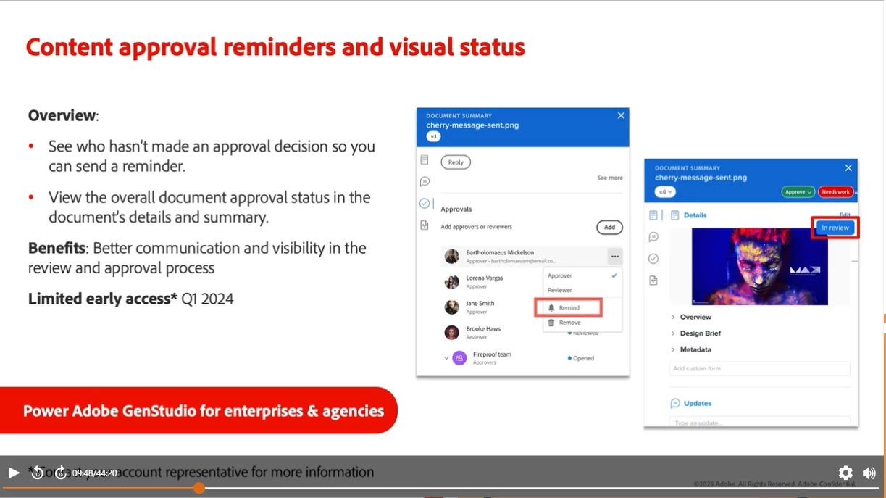
Task: Open details icon in right panel sidebar
Action: [x=653, y=215]
